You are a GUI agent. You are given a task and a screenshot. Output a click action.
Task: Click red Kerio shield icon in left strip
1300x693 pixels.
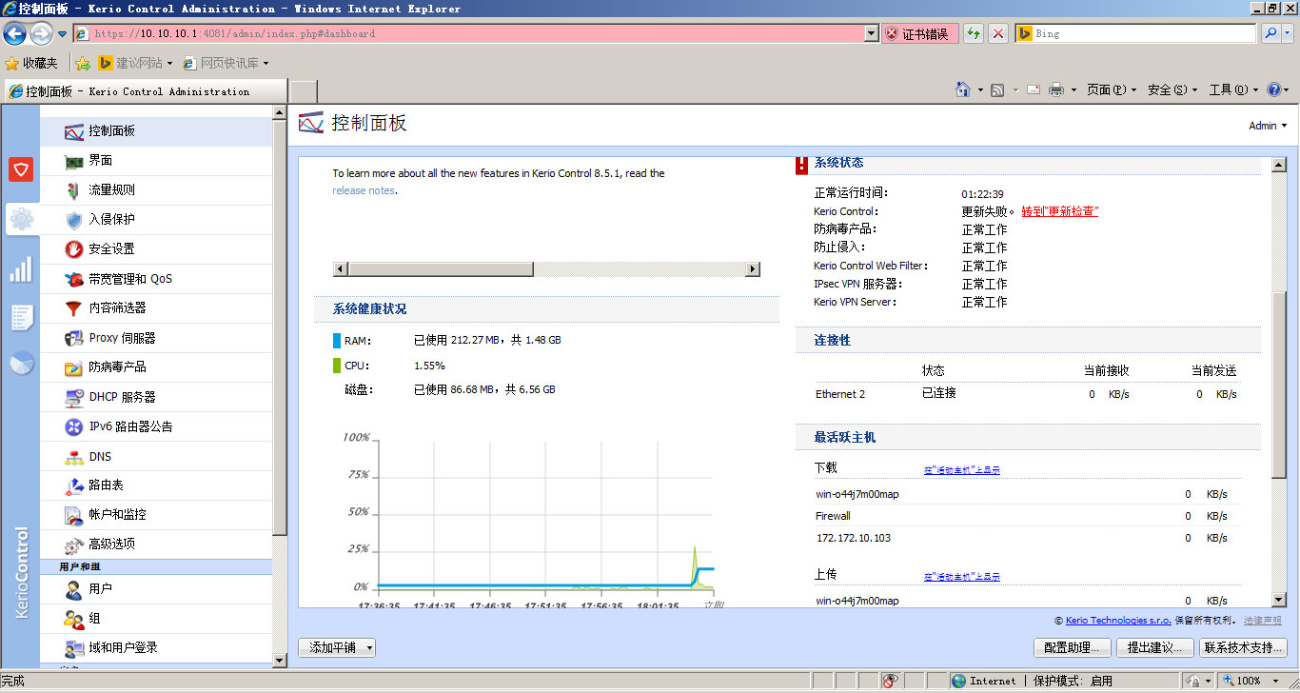(x=21, y=169)
